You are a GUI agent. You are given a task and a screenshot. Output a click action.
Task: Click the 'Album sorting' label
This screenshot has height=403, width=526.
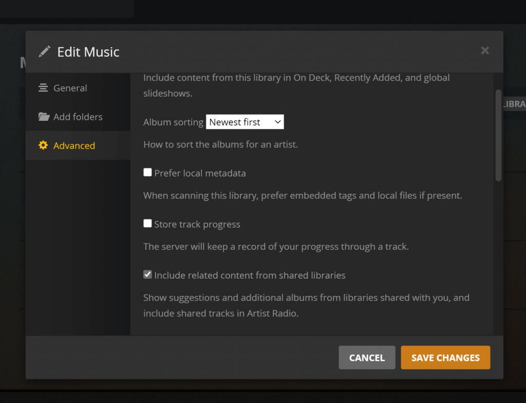click(x=174, y=122)
